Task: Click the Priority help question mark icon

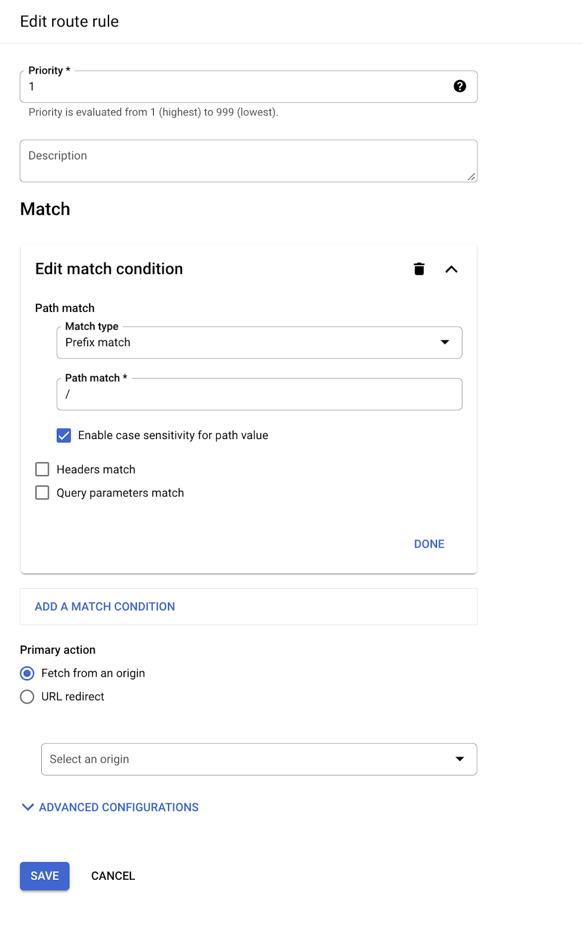Action: pos(460,86)
